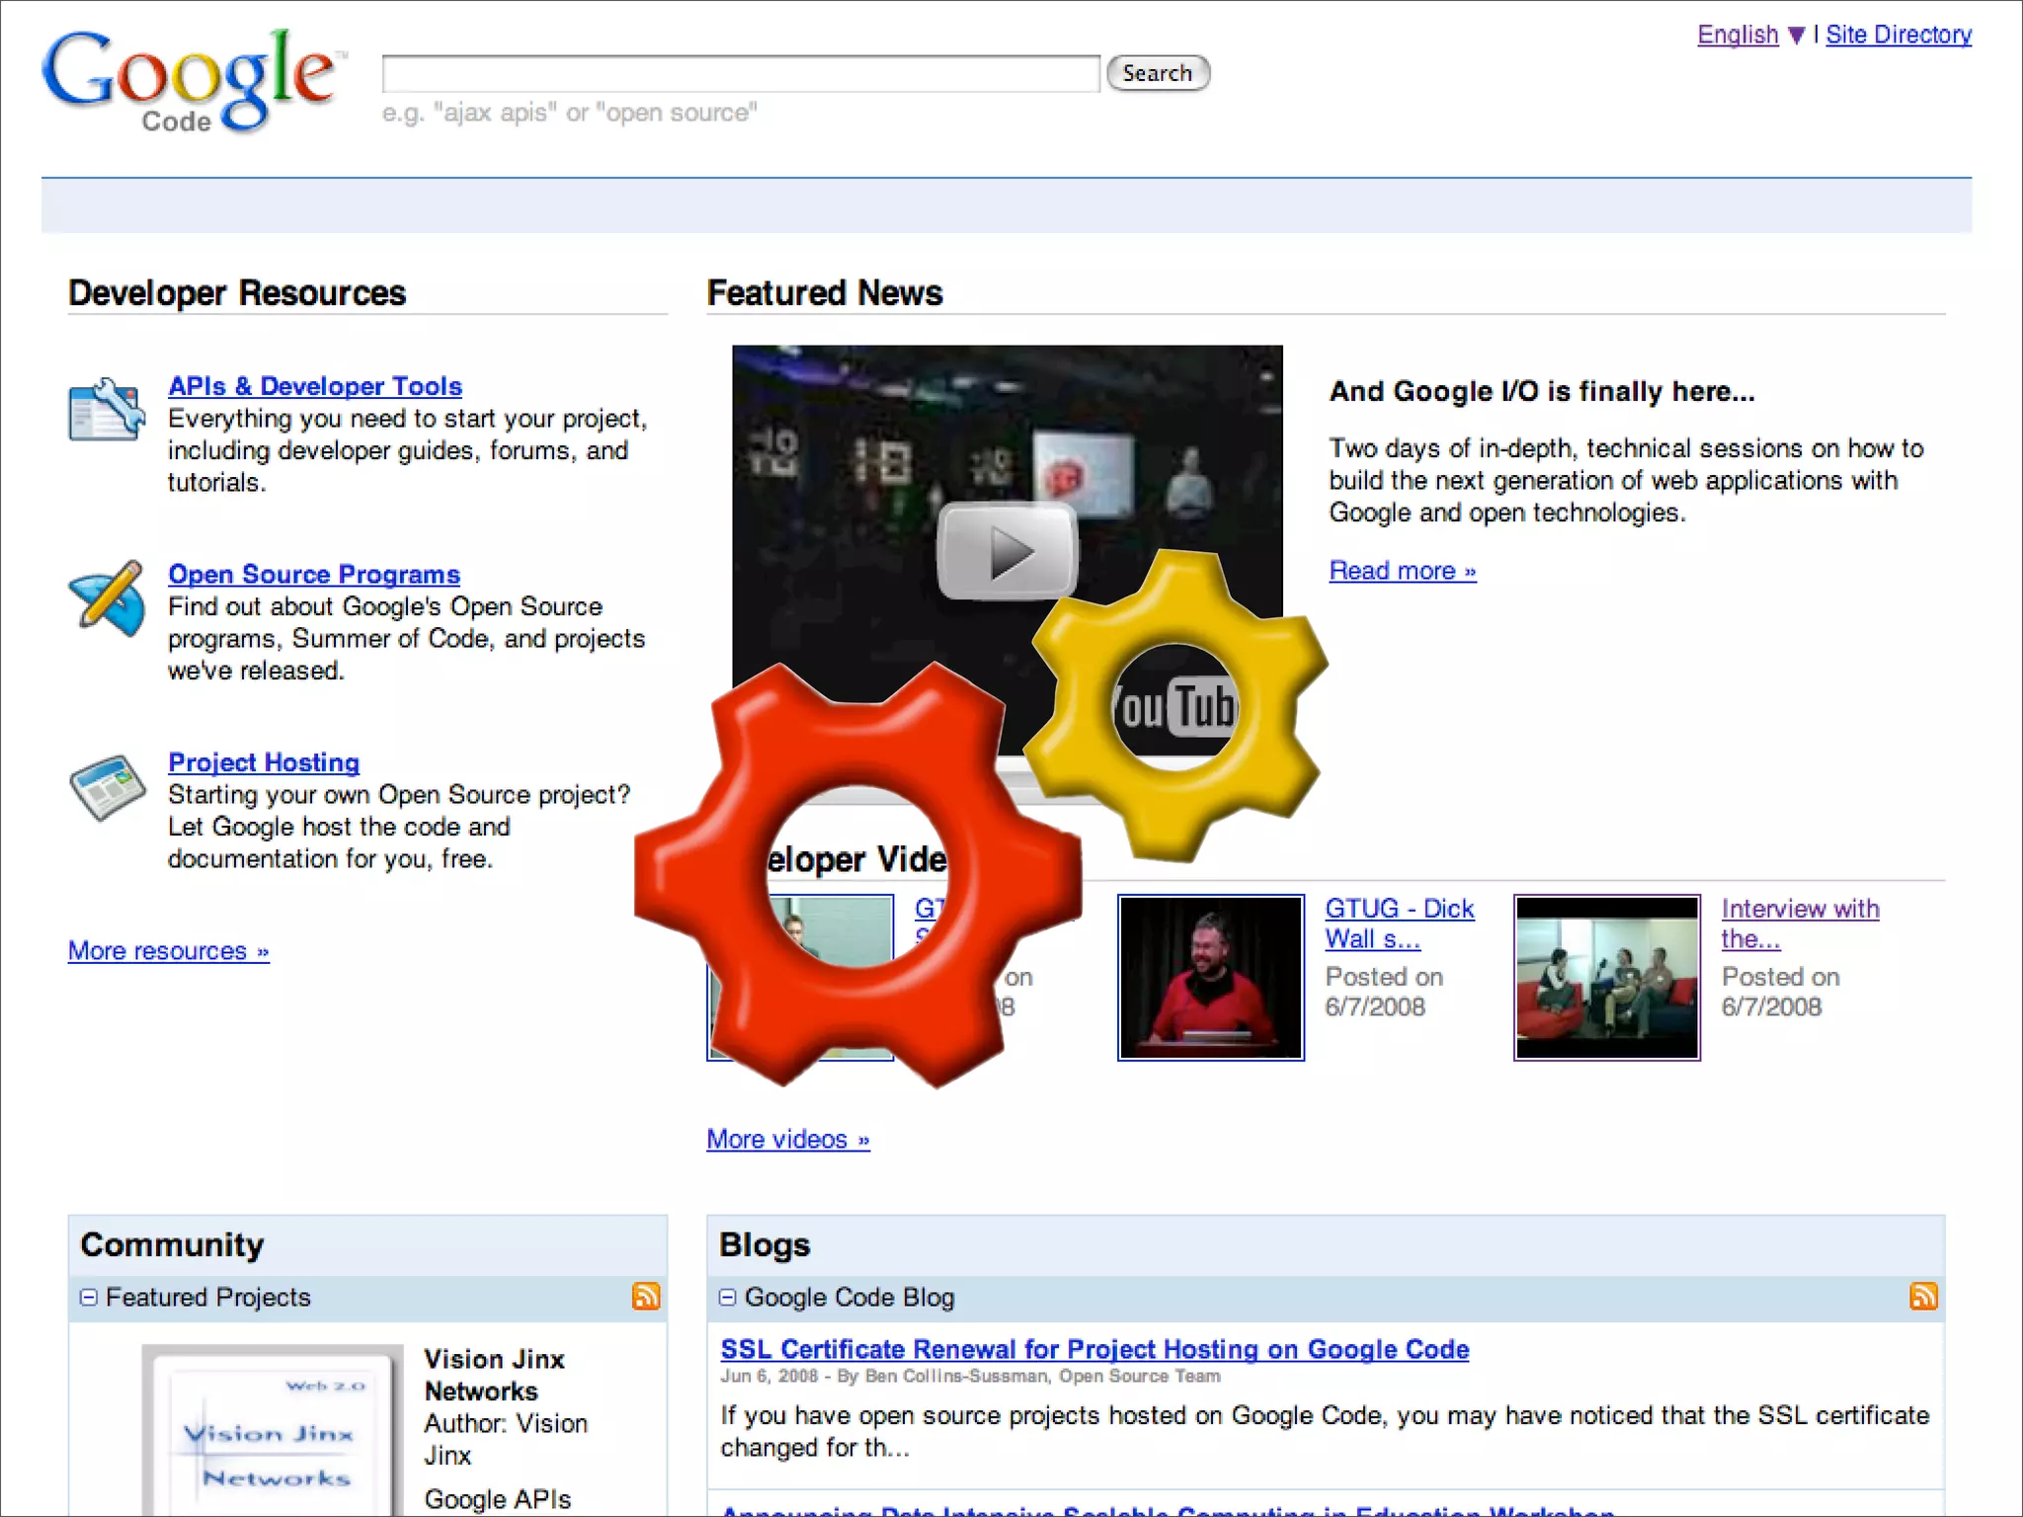
Task: Open the Open Source Programs link
Action: point(314,574)
